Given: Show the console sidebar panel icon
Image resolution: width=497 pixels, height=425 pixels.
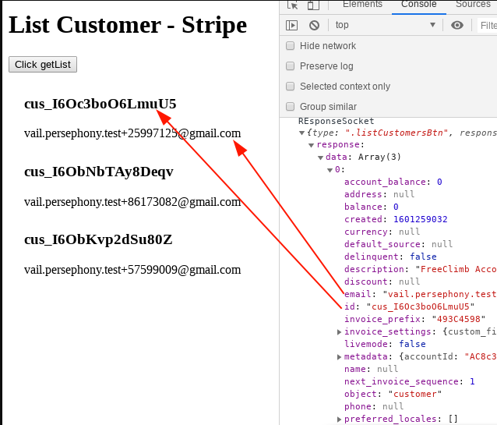Looking at the screenshot, I should pyautogui.click(x=292, y=25).
